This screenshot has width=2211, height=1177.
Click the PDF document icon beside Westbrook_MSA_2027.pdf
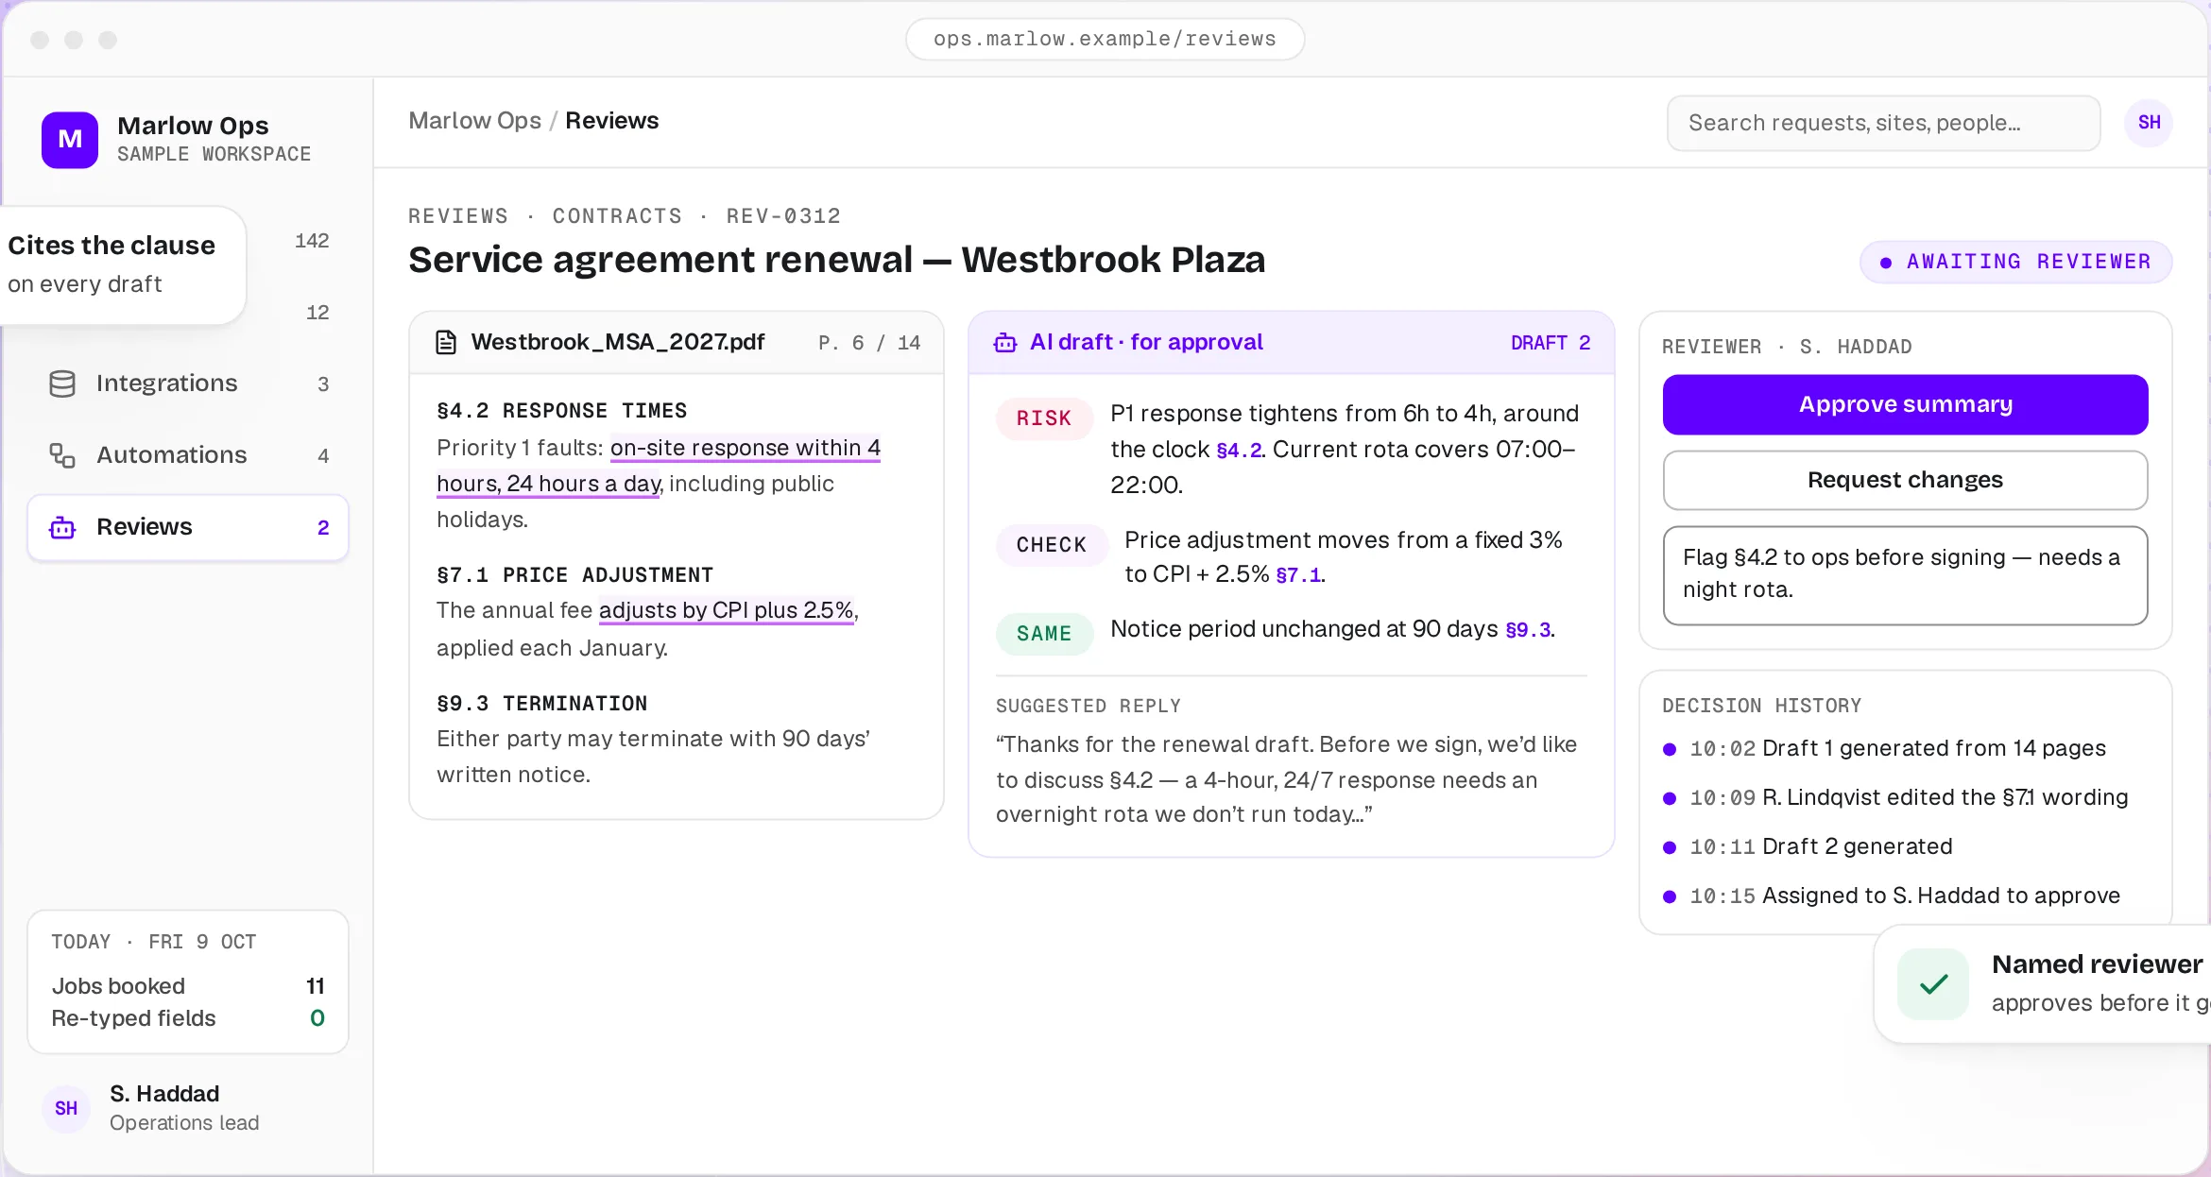[446, 342]
